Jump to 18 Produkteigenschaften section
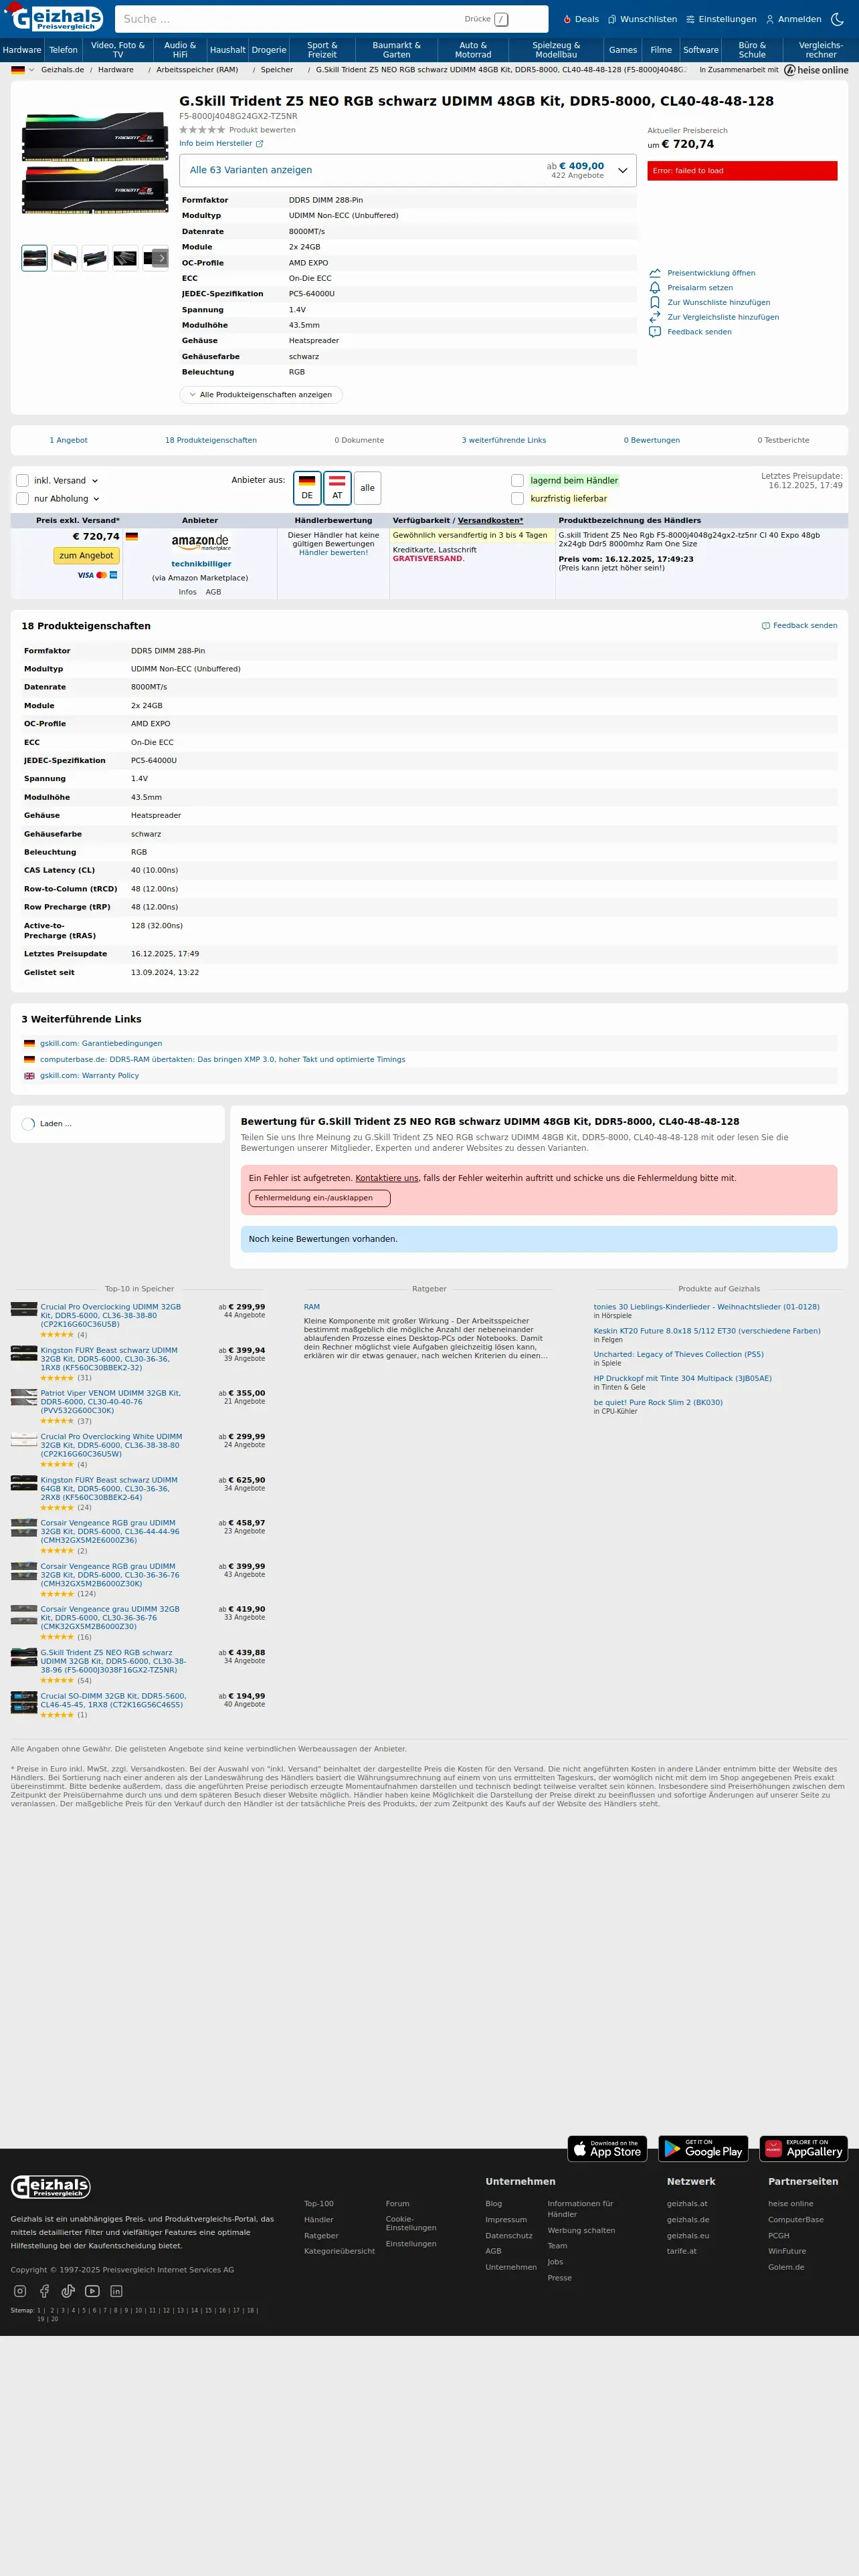The height and width of the screenshot is (2576, 859). tap(211, 440)
